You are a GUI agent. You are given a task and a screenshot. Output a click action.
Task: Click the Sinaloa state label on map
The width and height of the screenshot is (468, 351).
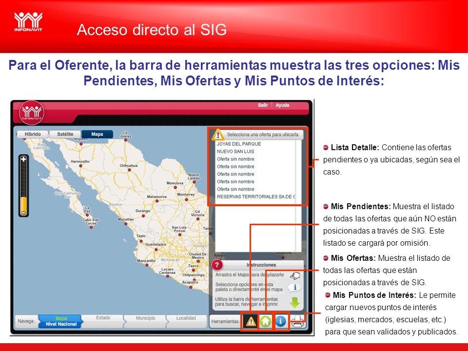(x=116, y=204)
